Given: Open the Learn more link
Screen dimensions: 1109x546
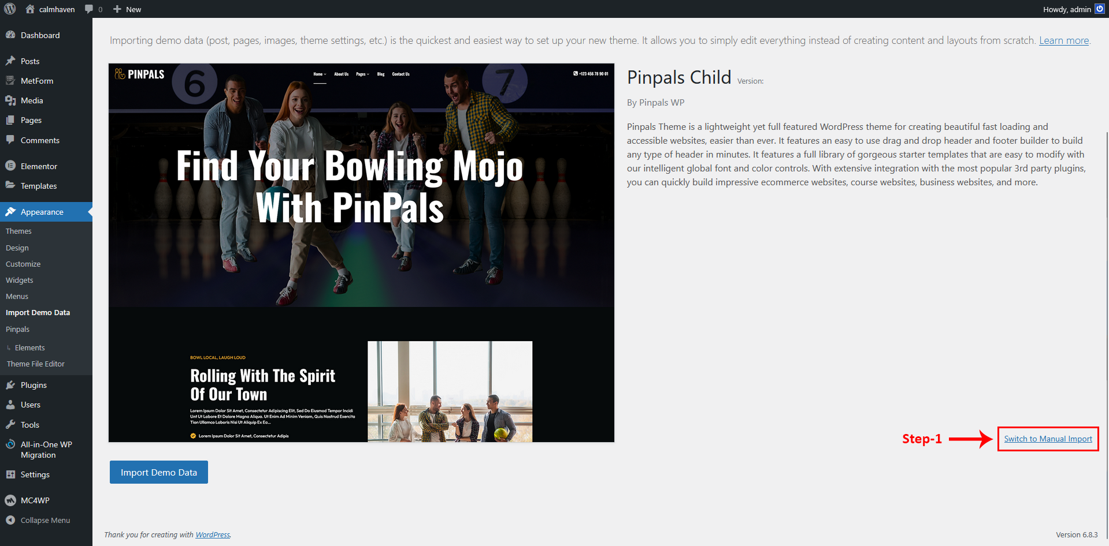Looking at the screenshot, I should [1063, 40].
